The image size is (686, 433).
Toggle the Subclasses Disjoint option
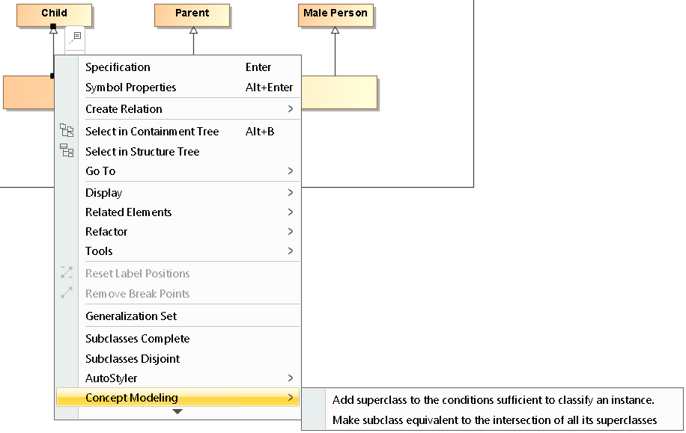click(x=133, y=359)
